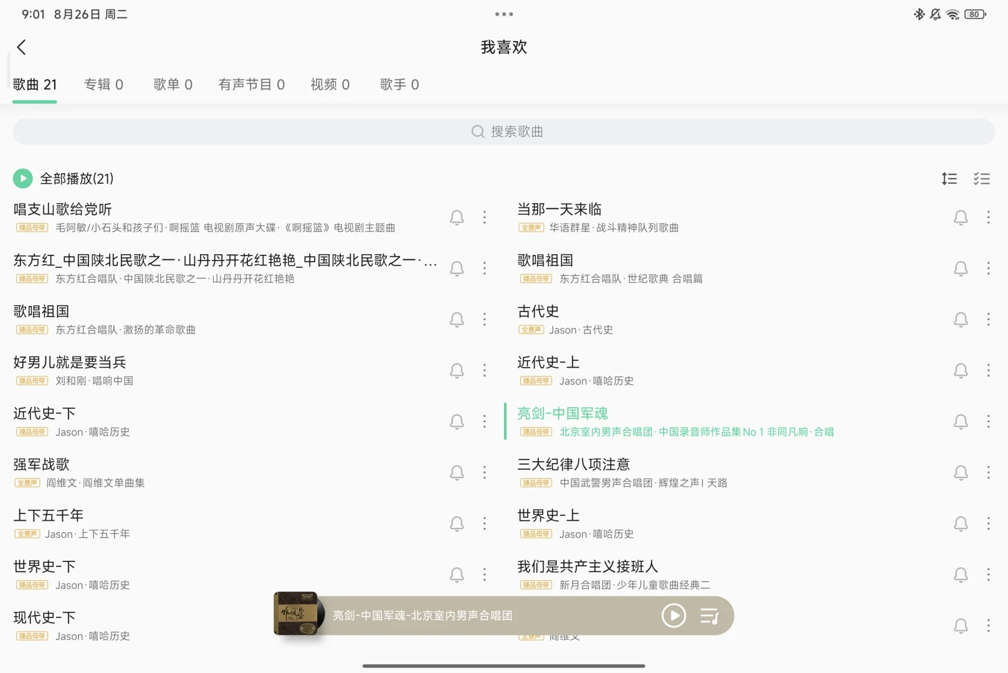
Task: Open the three-dot menu for 近代史-上
Action: (989, 370)
